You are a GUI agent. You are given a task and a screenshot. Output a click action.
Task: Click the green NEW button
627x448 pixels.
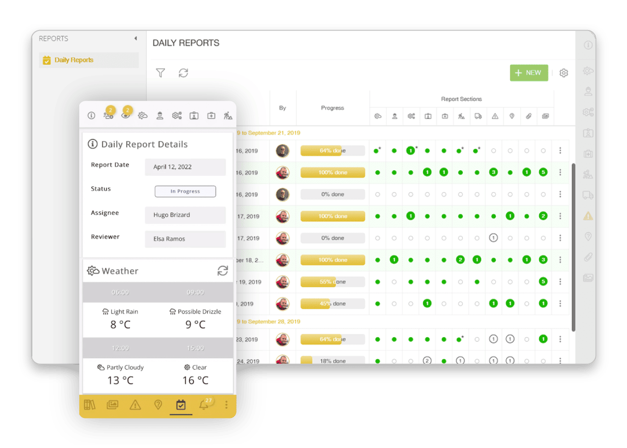pyautogui.click(x=529, y=73)
